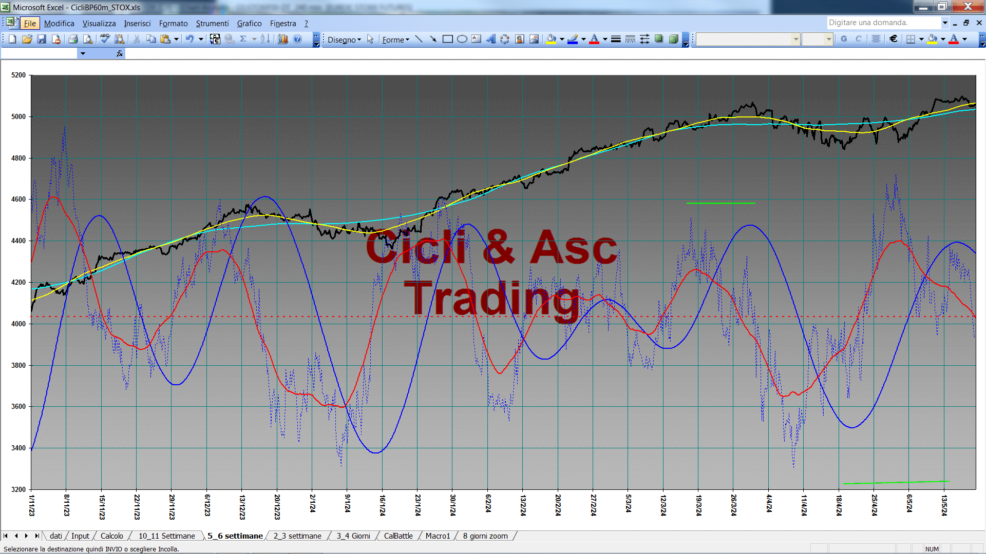Click the Sort ascending icon
This screenshot has width=986, height=554.
[265, 39]
